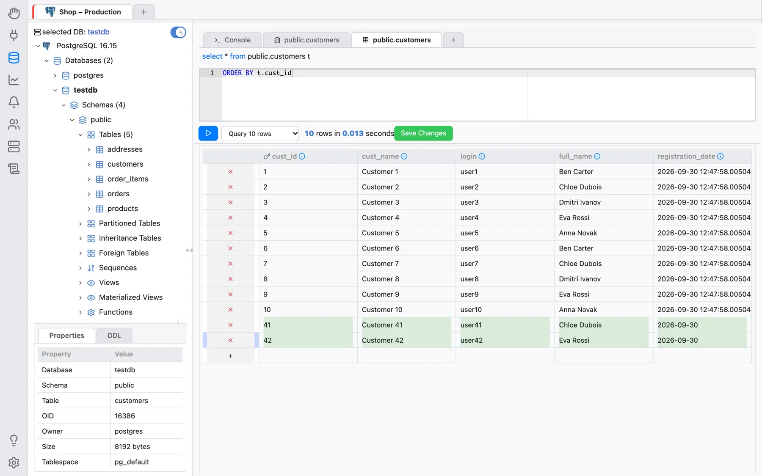Select the Properties tab
The width and height of the screenshot is (762, 476).
tap(66, 336)
